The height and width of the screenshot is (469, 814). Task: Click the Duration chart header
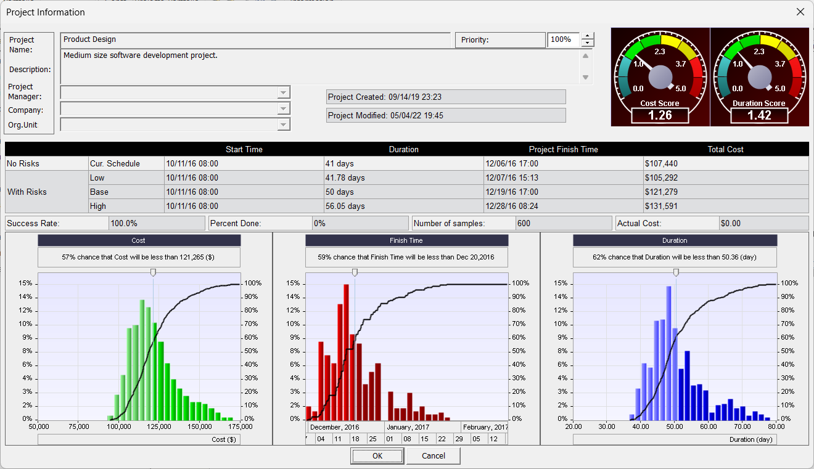[x=674, y=240]
